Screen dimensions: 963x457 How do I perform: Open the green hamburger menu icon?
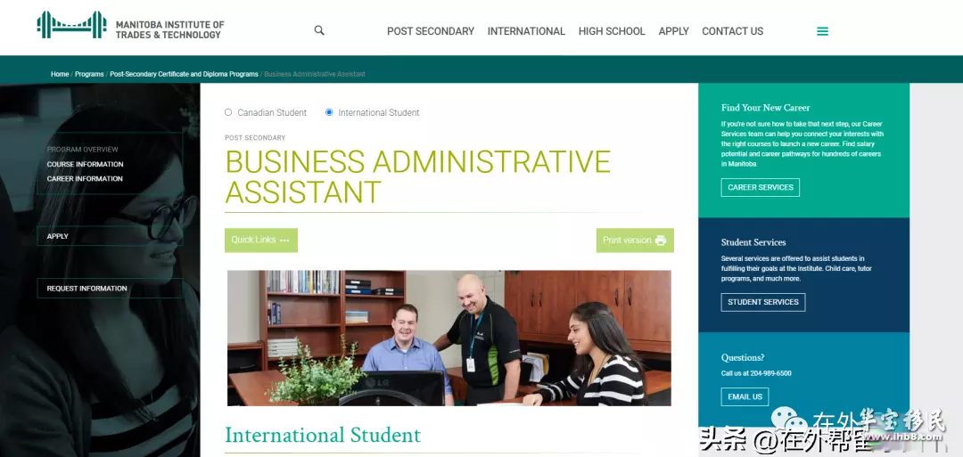[822, 31]
